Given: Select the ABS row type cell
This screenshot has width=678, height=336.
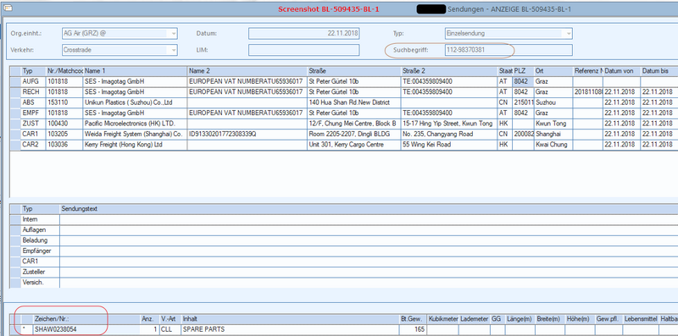Looking at the screenshot, I should coord(33,102).
